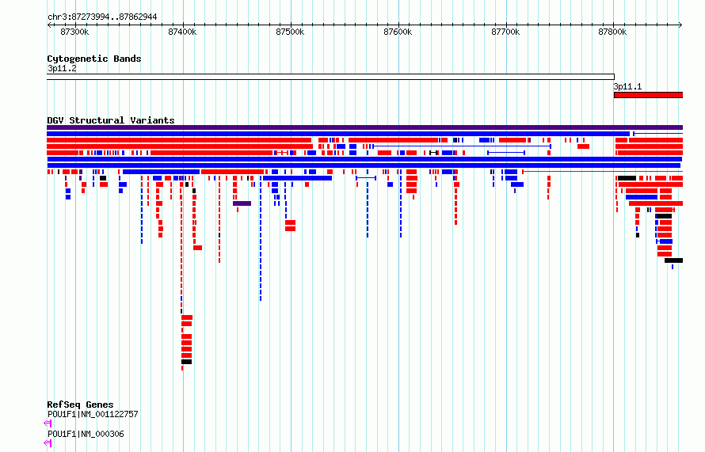Click the red 3p11.1 cytogenetic band bar
705x452 pixels.
point(648,95)
